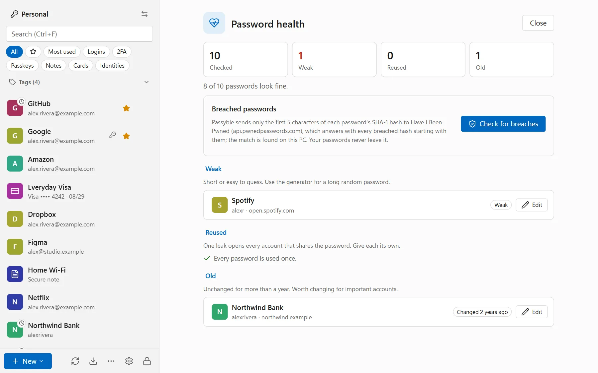Click the Tags label icon
598x373 pixels.
point(12,82)
